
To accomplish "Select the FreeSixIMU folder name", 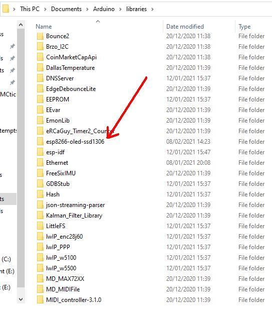I will coord(61,173).
